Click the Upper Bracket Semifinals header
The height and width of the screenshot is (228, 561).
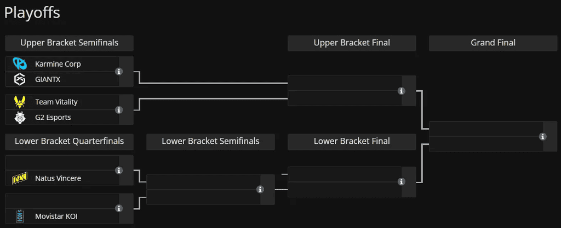(70, 43)
